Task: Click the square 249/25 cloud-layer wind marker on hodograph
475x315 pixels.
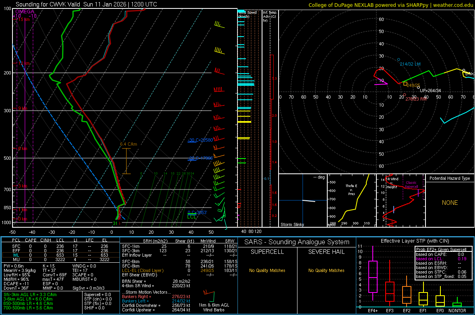Action: (405, 84)
